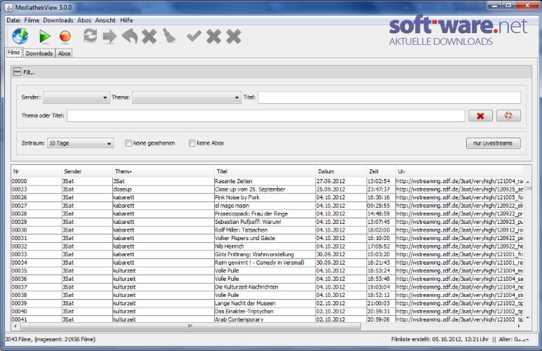Select row Sebastian Pufpaff: Warum!

(267, 222)
